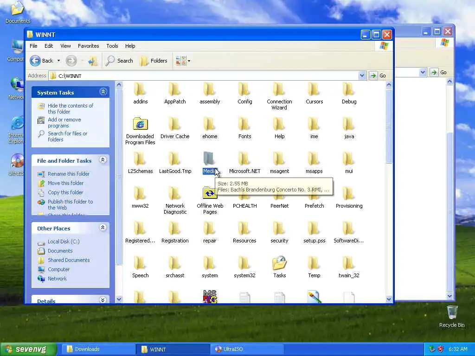Click Copy this folder link

(x=65, y=192)
